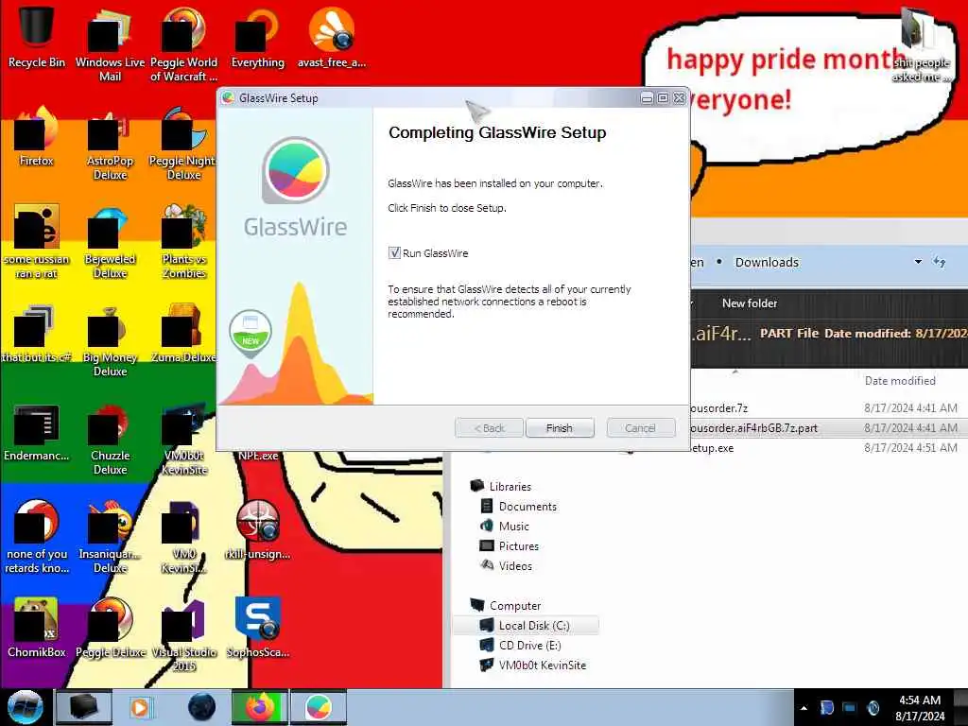Select the Peggle Nights Deluxe icon

coord(183,144)
